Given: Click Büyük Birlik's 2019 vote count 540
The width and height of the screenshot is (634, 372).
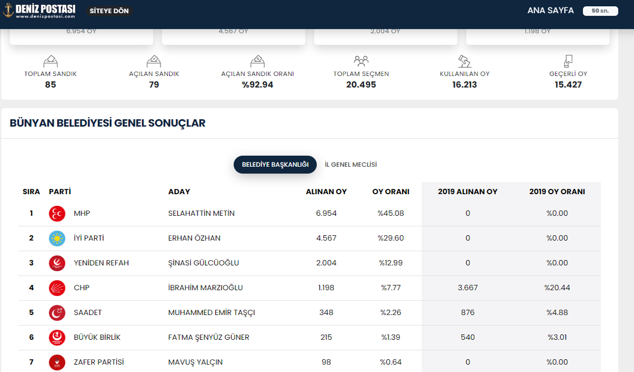Looking at the screenshot, I should pos(468,337).
